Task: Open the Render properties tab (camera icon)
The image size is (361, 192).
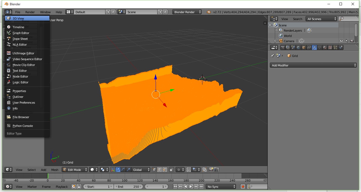Action: (283, 47)
